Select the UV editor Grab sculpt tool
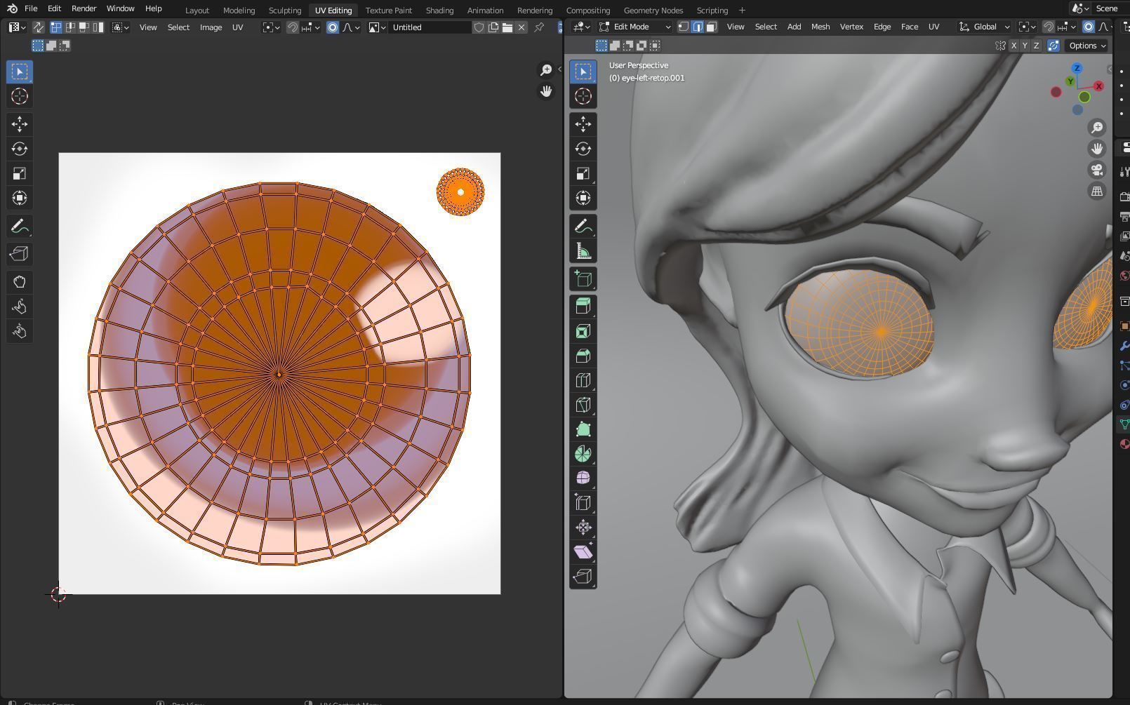Image resolution: width=1130 pixels, height=705 pixels. click(x=20, y=282)
